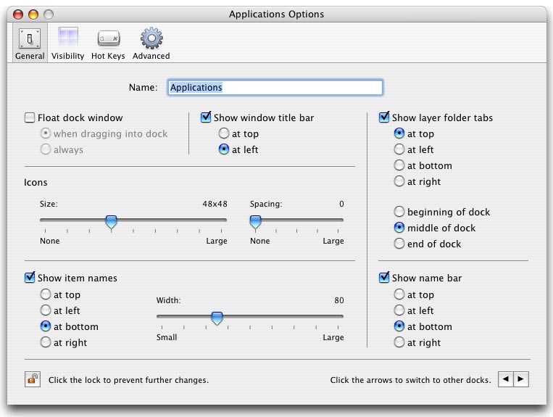Image resolution: width=553 pixels, height=417 pixels.
Task: Set name bar at top
Action: click(399, 294)
